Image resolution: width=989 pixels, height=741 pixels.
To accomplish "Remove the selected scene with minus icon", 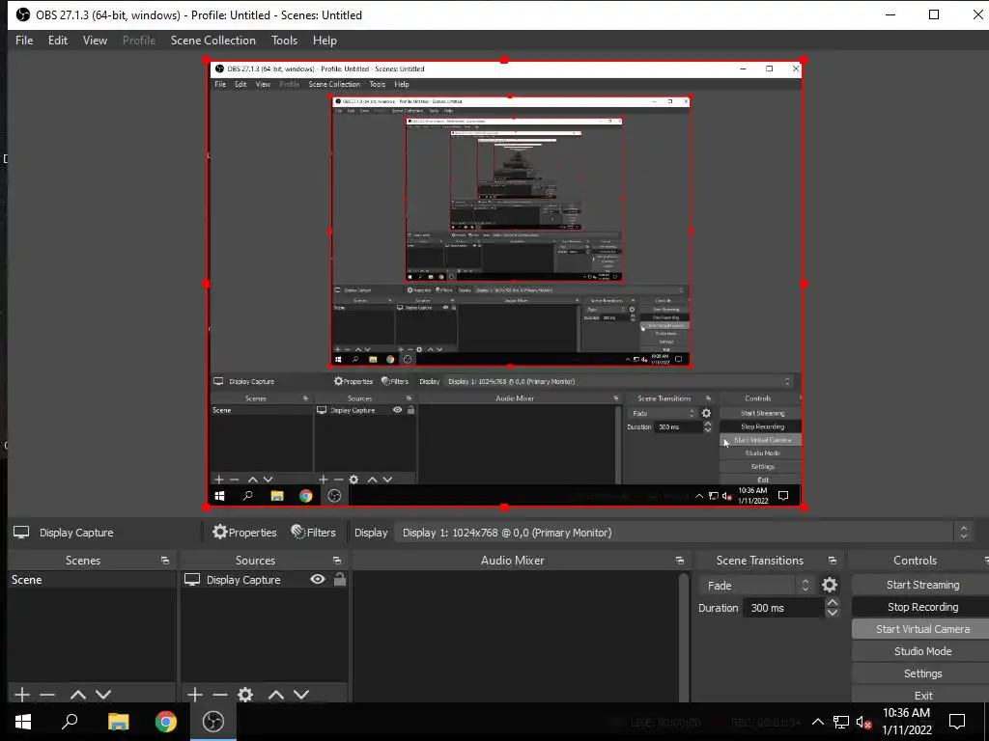I will (47, 695).
